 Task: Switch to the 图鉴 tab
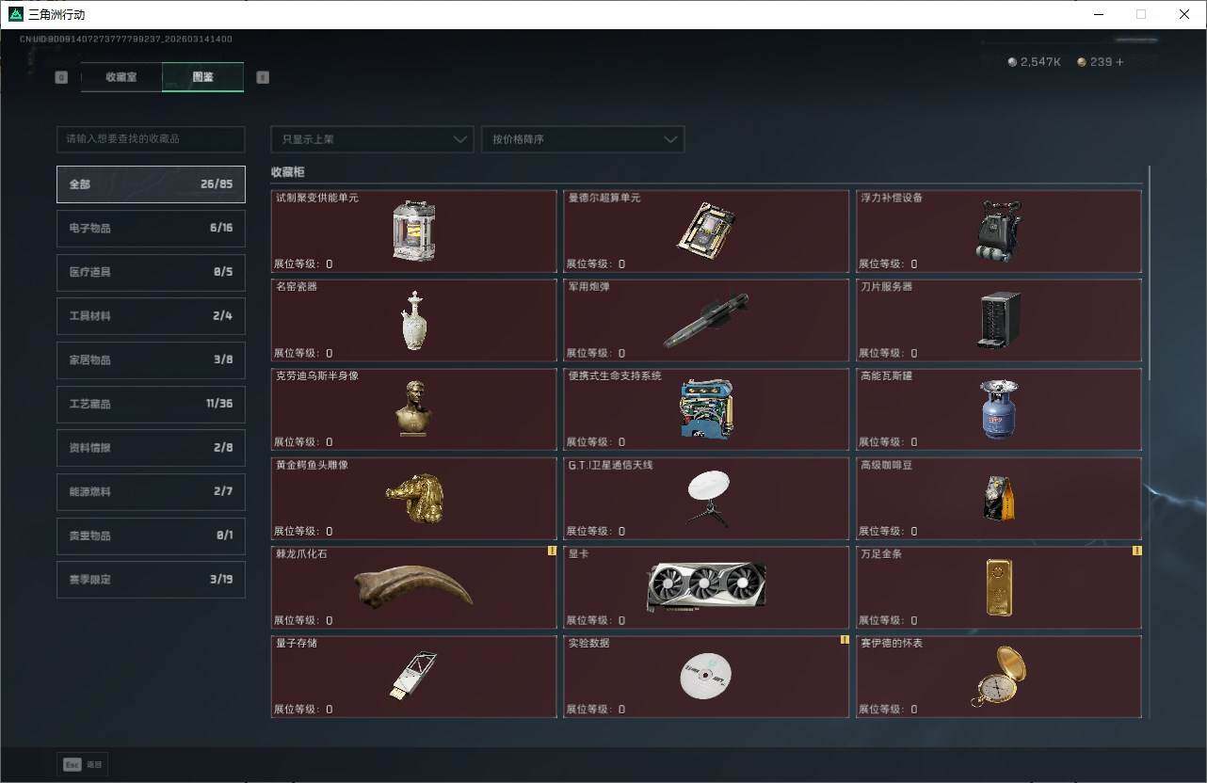202,77
